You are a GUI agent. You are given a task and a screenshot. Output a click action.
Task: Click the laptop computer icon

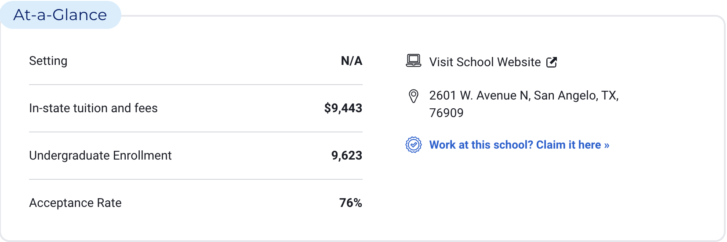pyautogui.click(x=413, y=61)
